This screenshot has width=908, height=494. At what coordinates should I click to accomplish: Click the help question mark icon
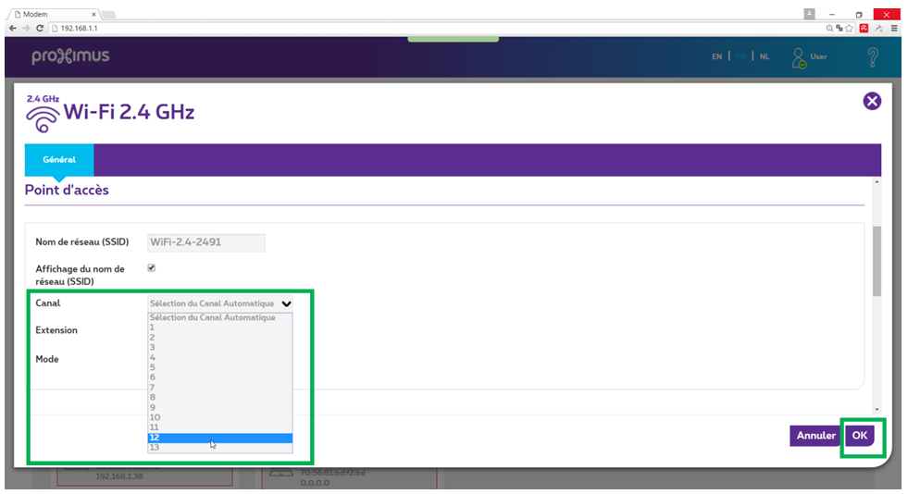click(x=872, y=57)
